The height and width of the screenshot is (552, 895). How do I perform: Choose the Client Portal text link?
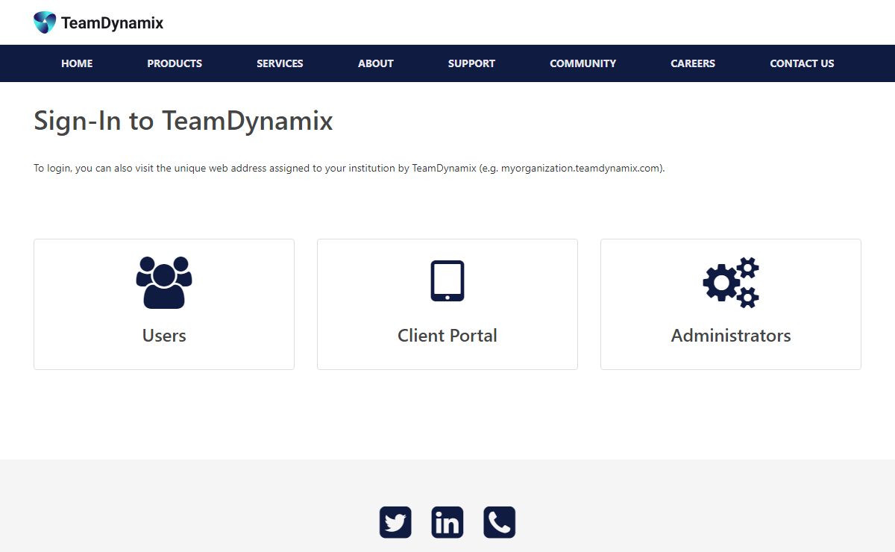pyautogui.click(x=447, y=336)
